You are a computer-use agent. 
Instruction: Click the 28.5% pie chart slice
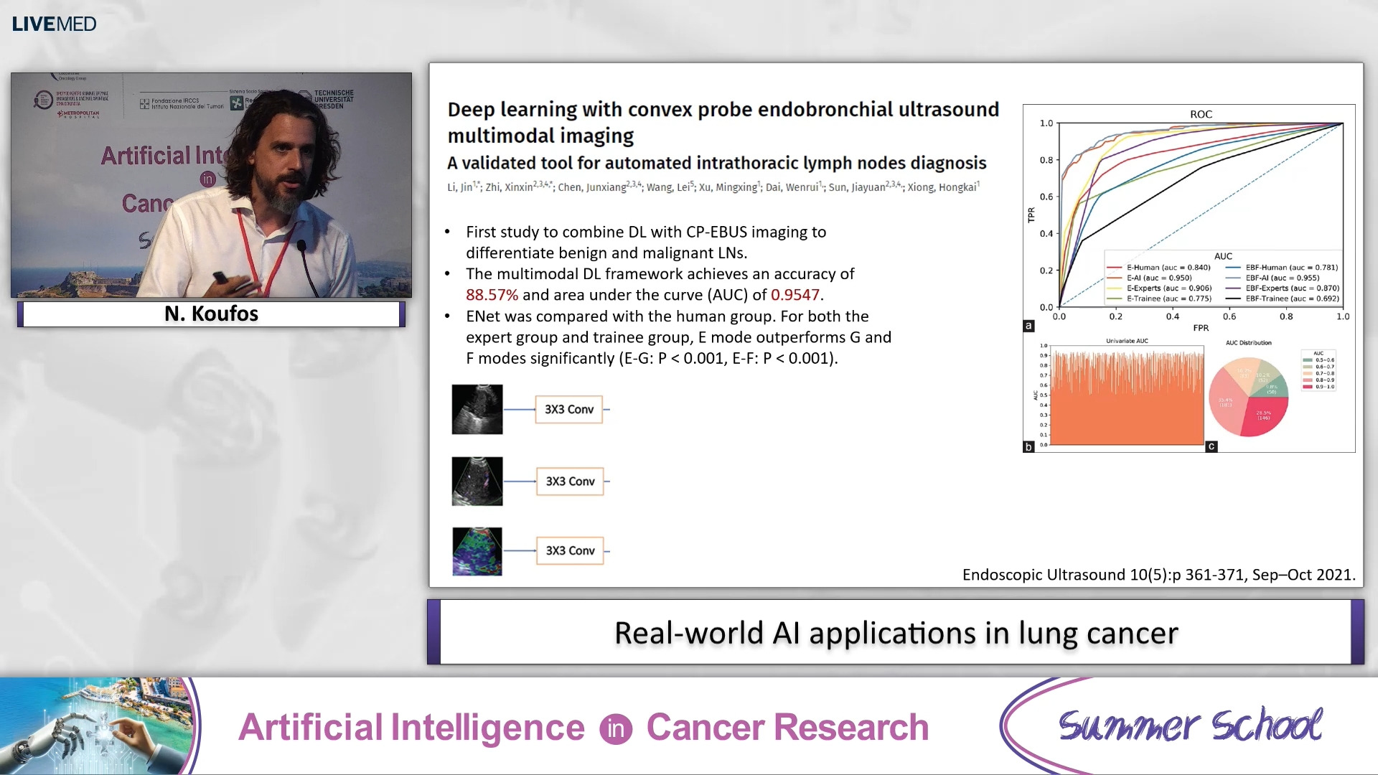pos(1264,415)
